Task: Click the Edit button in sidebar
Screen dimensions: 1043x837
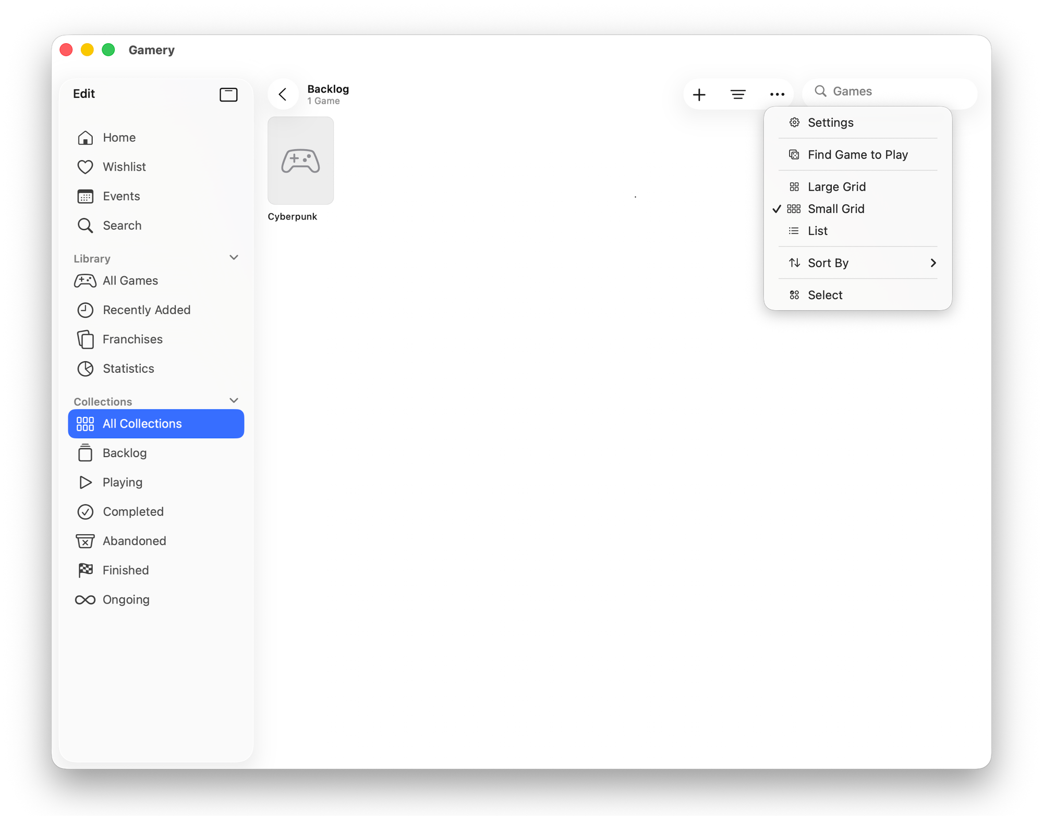Action: pos(84,94)
